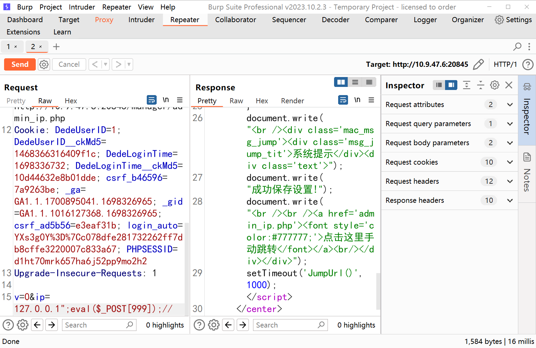The height and width of the screenshot is (348, 536).
Task: Toggle response line wrap icon
Action: pos(343,100)
